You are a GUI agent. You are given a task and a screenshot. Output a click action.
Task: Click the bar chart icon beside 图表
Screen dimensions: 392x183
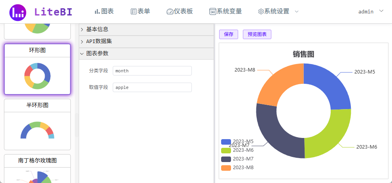click(97, 11)
